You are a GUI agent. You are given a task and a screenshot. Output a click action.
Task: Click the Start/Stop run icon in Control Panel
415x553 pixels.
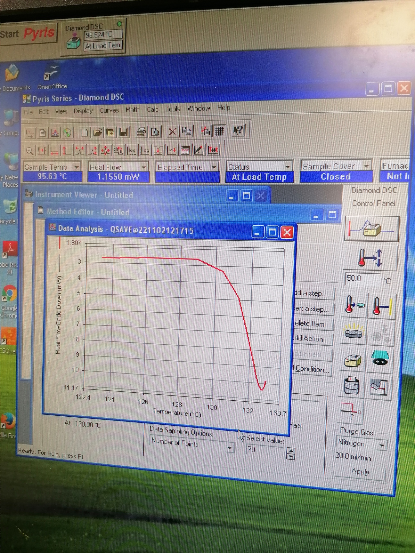[x=371, y=228]
